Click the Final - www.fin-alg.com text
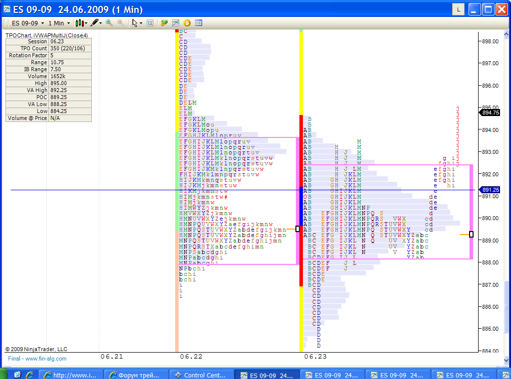 (37, 359)
